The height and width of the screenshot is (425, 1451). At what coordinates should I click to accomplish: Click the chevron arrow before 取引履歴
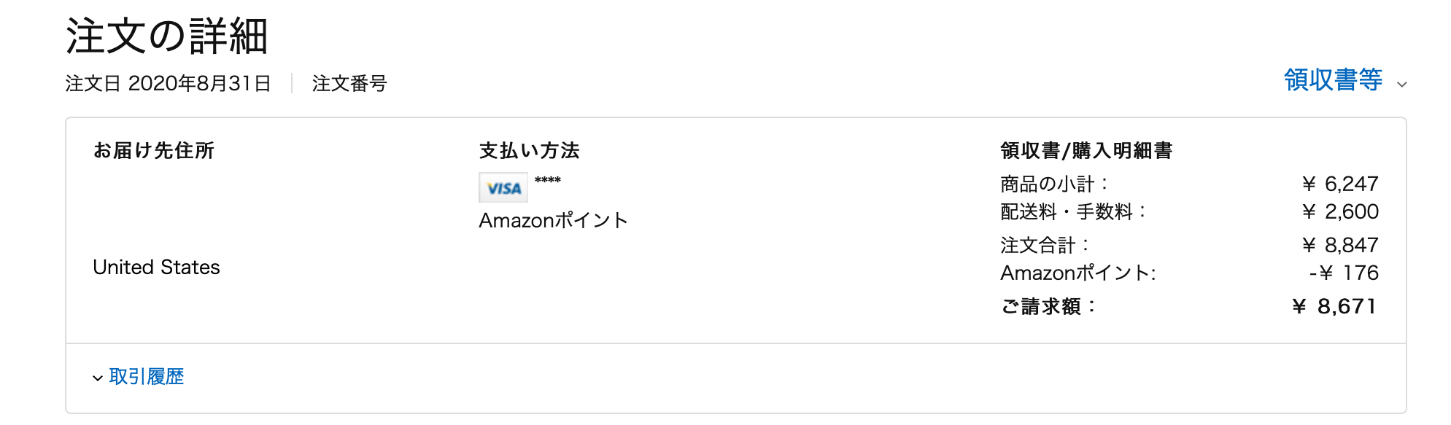tap(98, 378)
